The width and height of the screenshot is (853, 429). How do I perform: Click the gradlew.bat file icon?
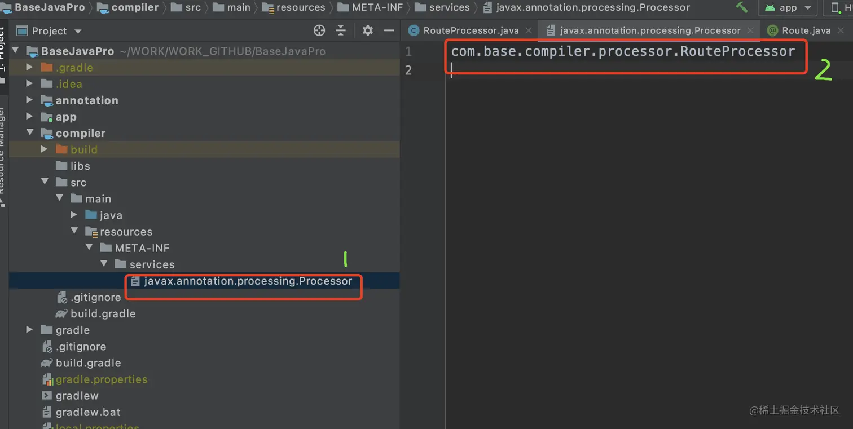[47, 412]
